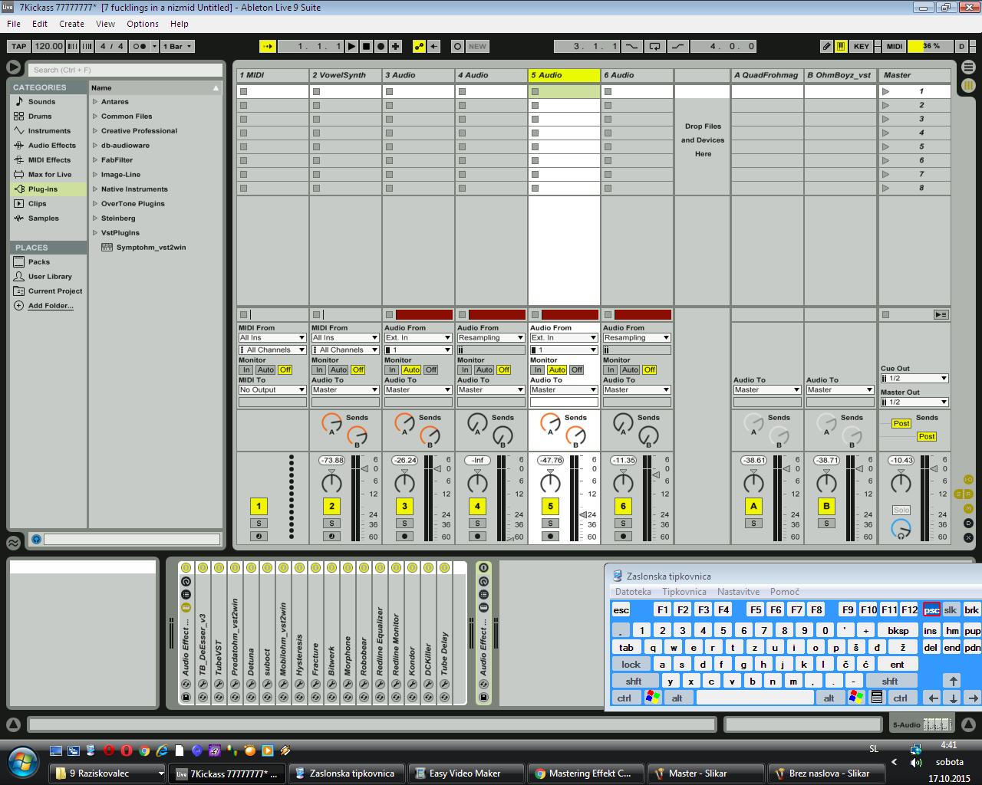Select Instruments category in browser
This screenshot has height=785, width=982.
coord(49,130)
